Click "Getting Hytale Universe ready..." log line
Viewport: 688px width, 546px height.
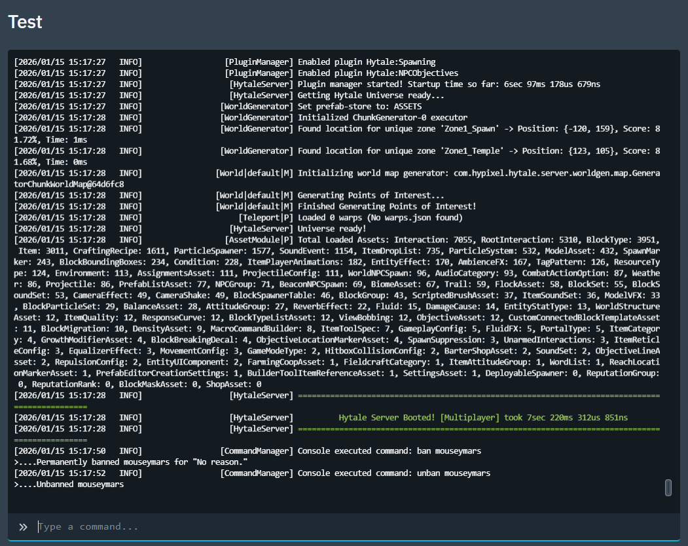tap(371, 95)
